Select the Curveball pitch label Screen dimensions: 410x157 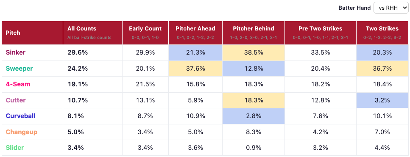(20, 116)
